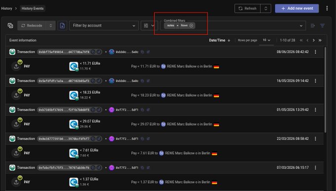Change Rows per page from 10
336x191 pixels.
[266, 40]
